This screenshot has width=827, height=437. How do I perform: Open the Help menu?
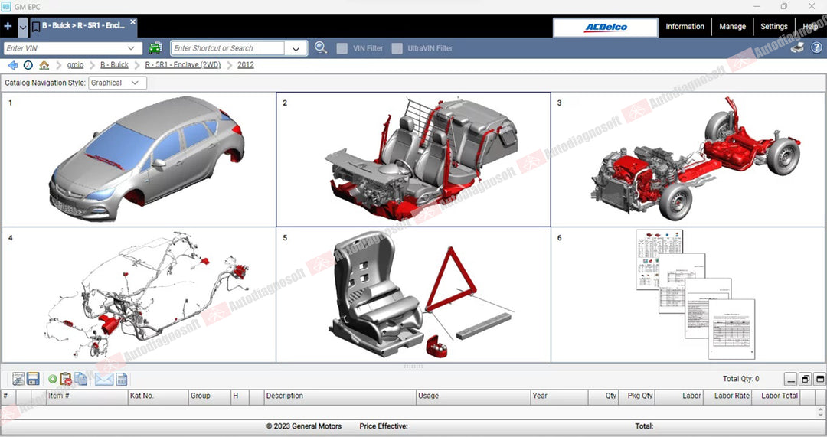[x=811, y=26]
